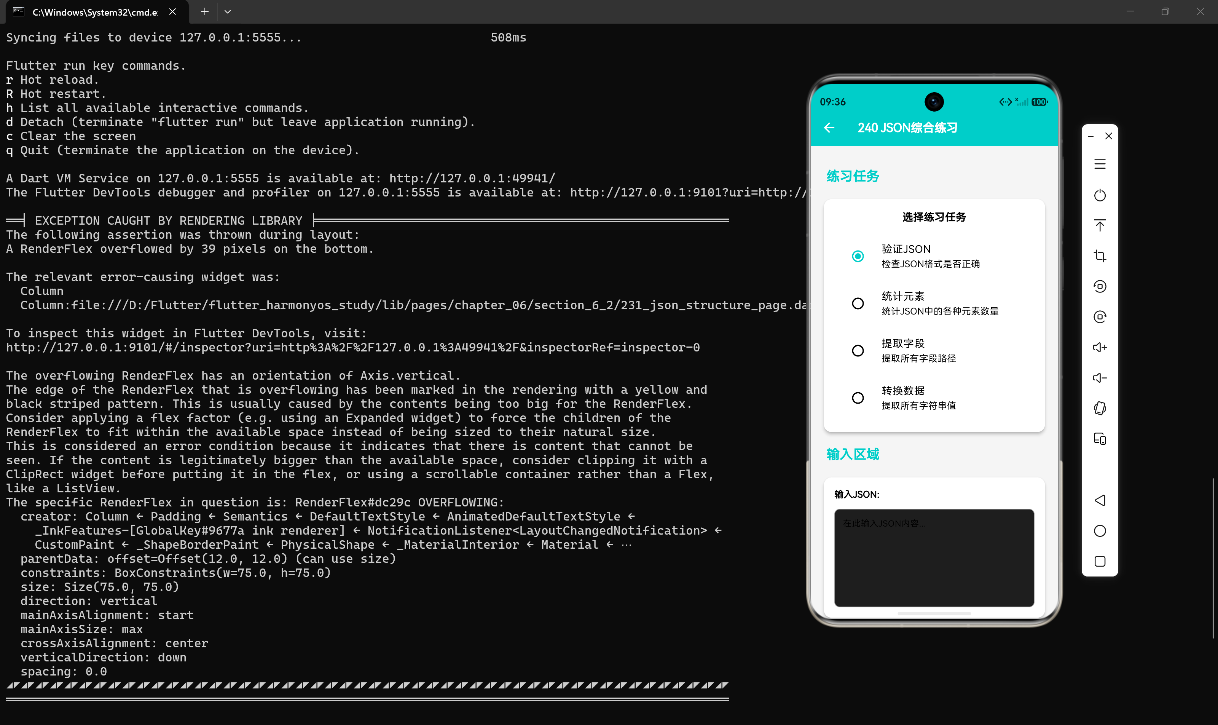Screen dimensions: 1218x725
Task: Click the 输入区域 section heading
Action: pyautogui.click(x=853, y=454)
